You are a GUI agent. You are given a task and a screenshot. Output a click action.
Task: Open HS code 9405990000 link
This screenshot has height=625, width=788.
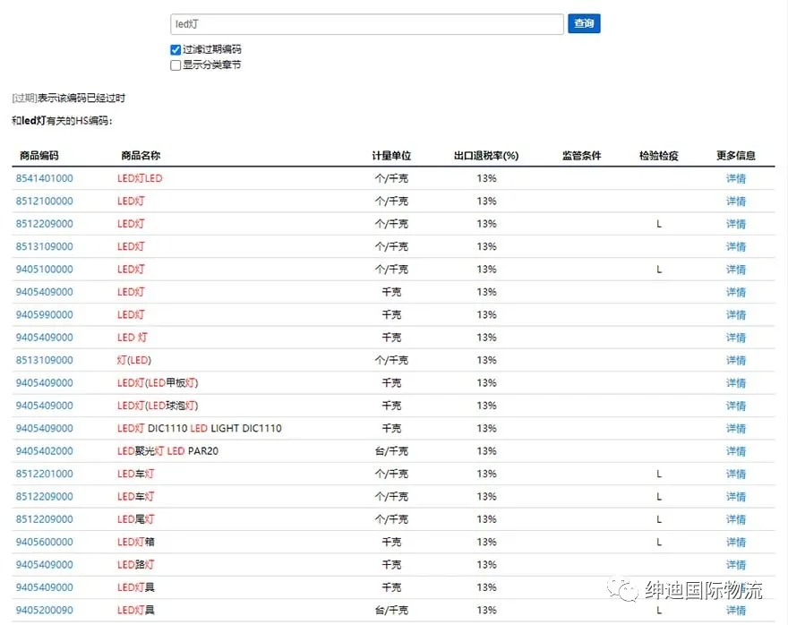click(45, 315)
